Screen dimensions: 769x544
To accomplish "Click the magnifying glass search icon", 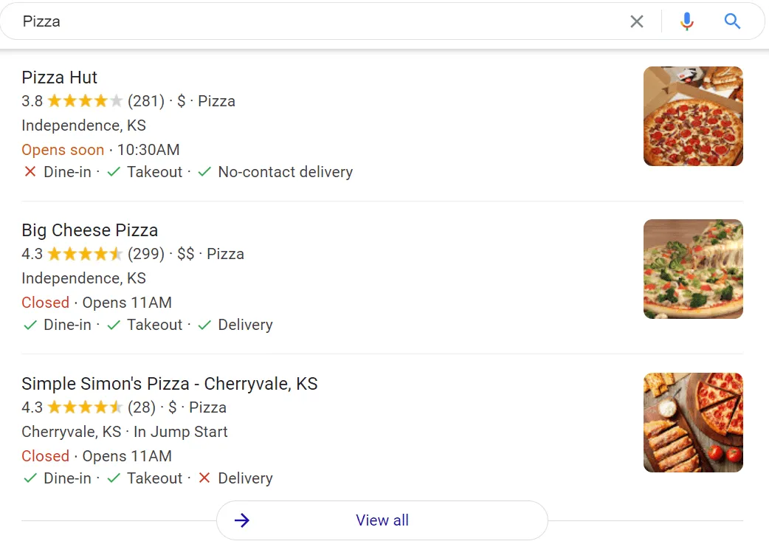I will coord(732,21).
